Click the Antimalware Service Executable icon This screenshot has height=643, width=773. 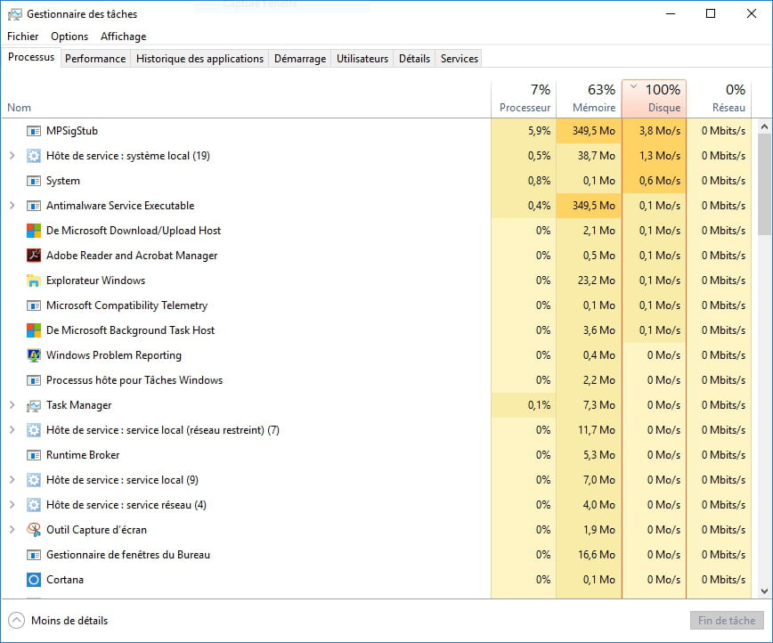(x=34, y=206)
